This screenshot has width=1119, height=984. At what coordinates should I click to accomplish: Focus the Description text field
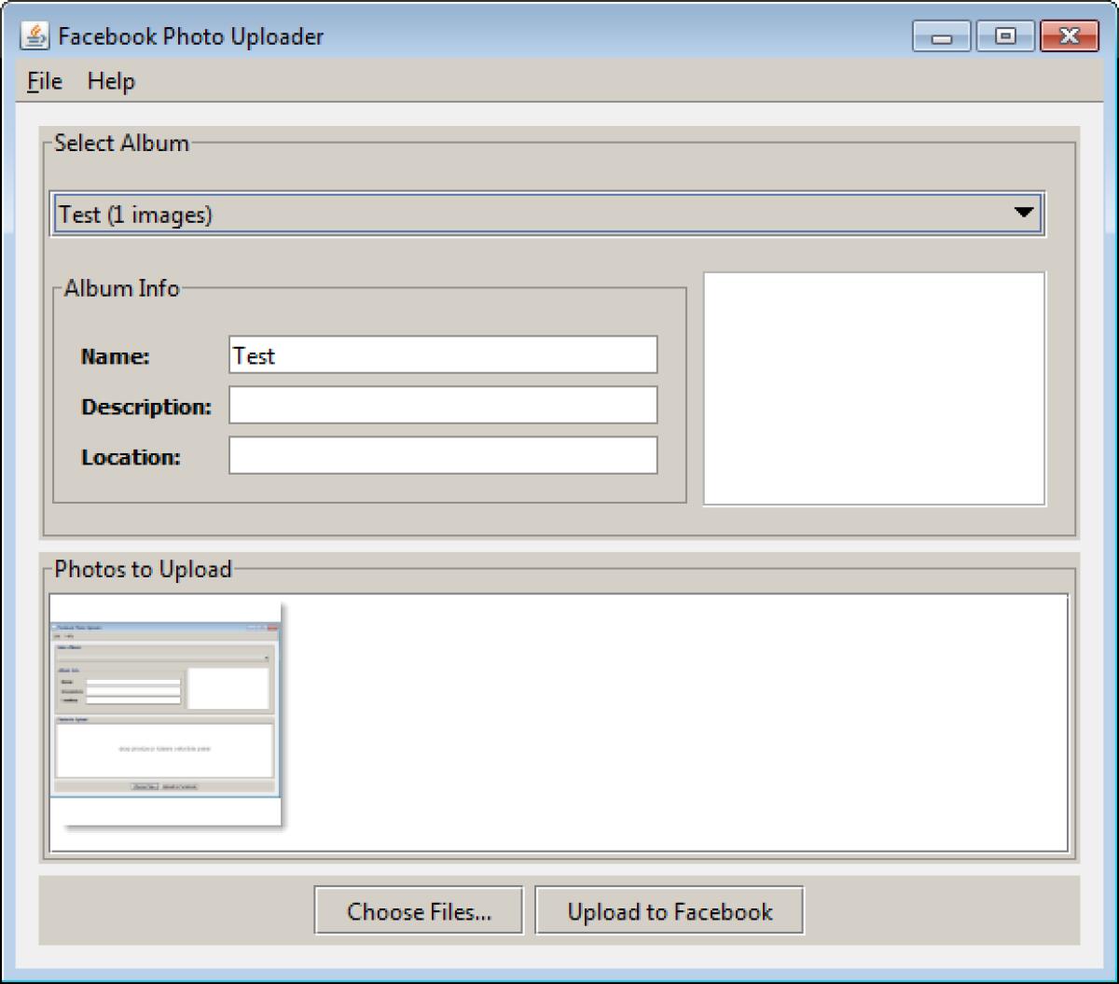pos(443,406)
